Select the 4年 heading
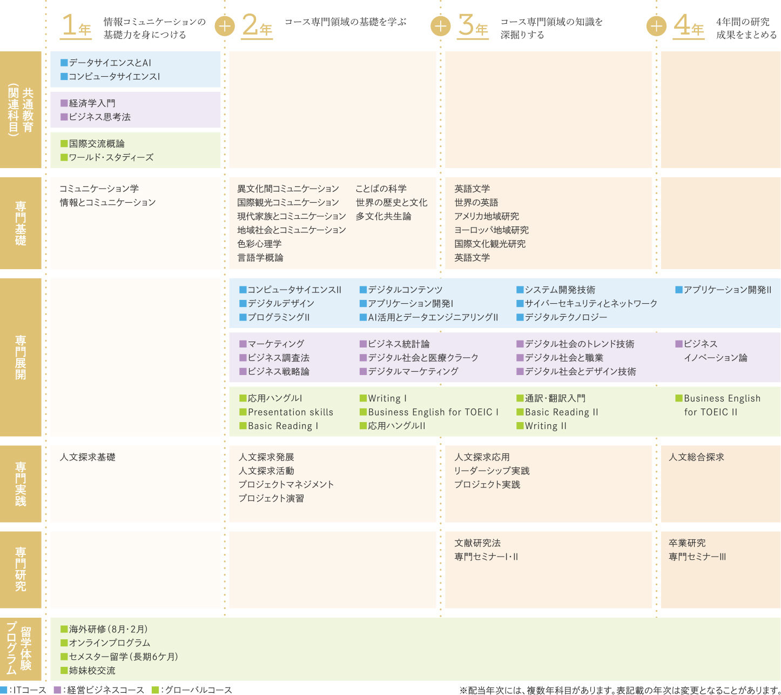781x695 pixels. click(x=689, y=26)
